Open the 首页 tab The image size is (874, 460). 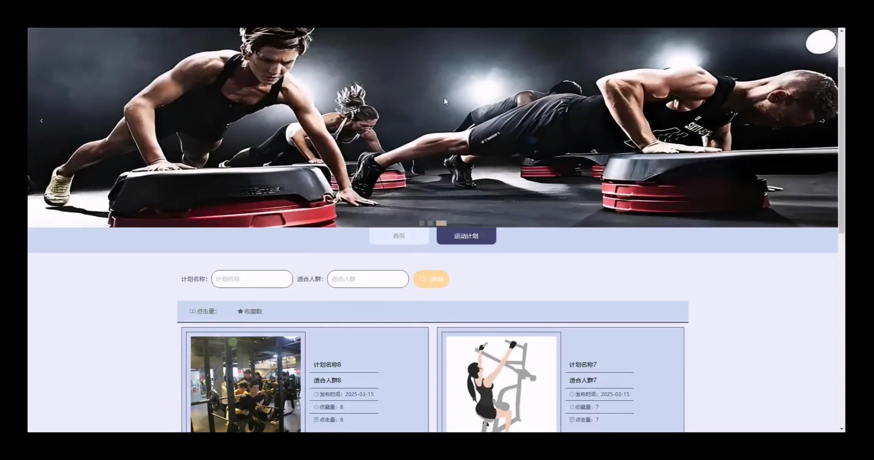tap(399, 236)
